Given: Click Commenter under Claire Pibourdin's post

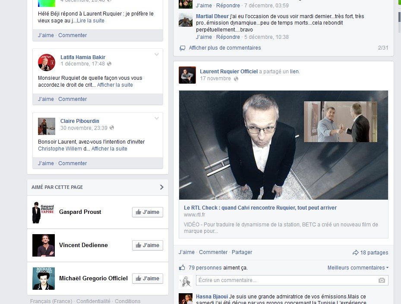Looking at the screenshot, I should (73, 163).
